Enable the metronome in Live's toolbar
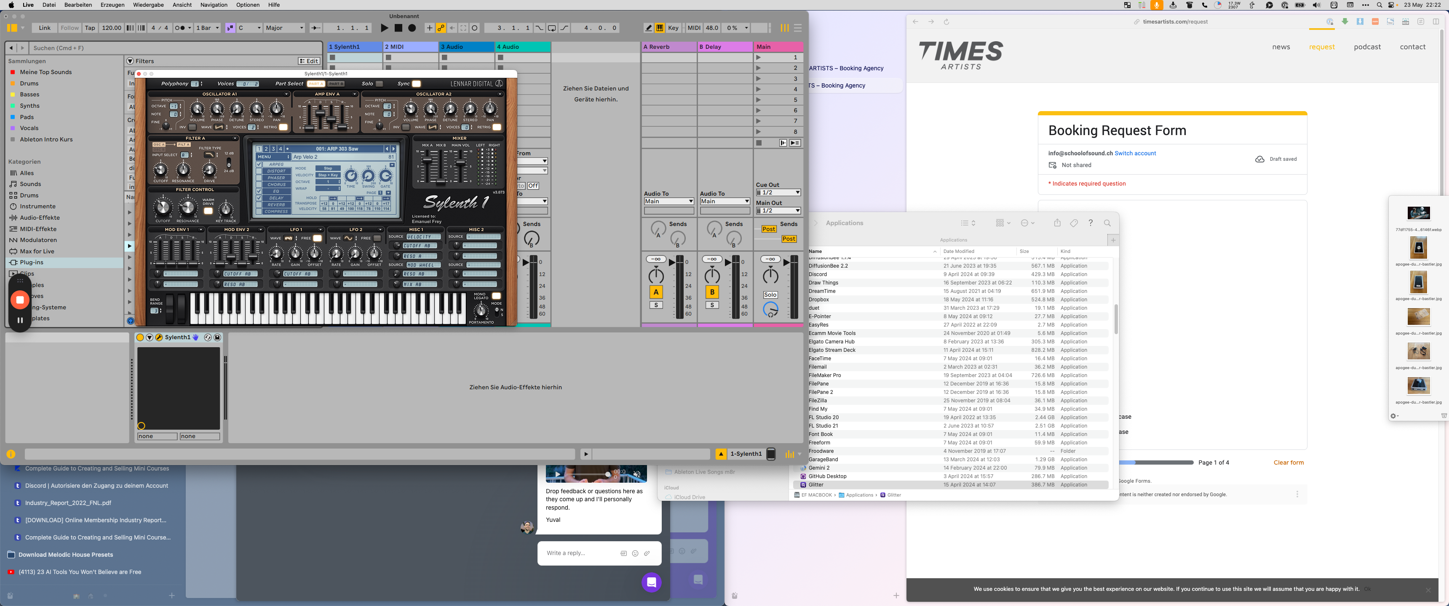 [182, 27]
